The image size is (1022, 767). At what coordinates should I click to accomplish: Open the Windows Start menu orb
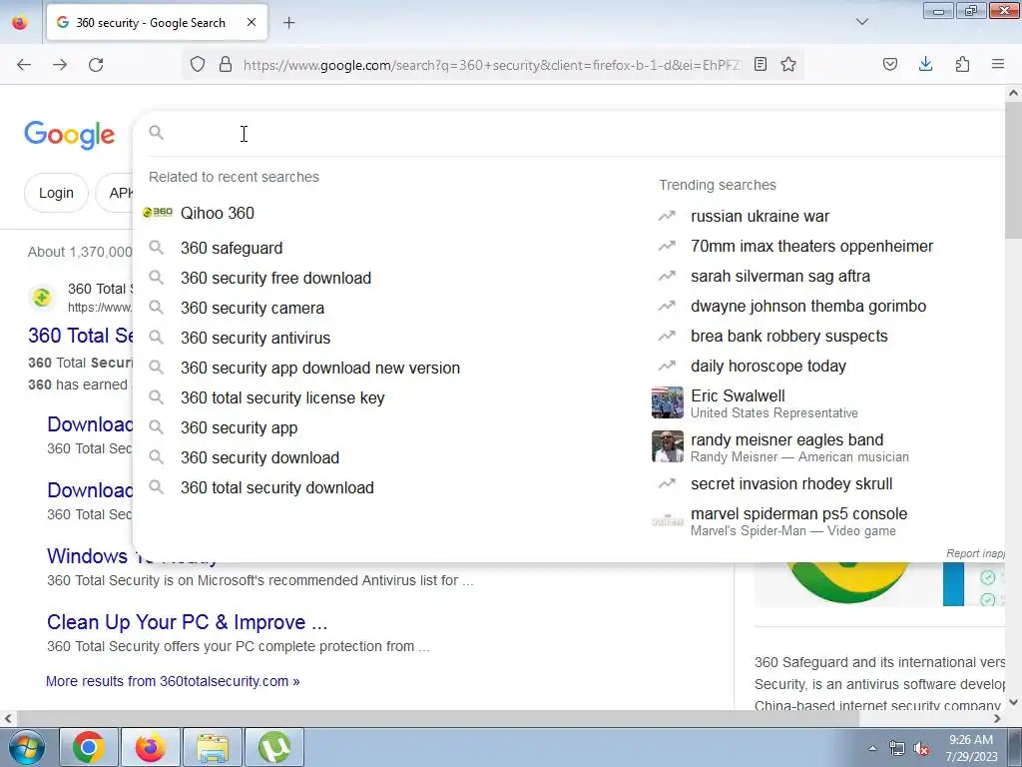[x=27, y=747]
